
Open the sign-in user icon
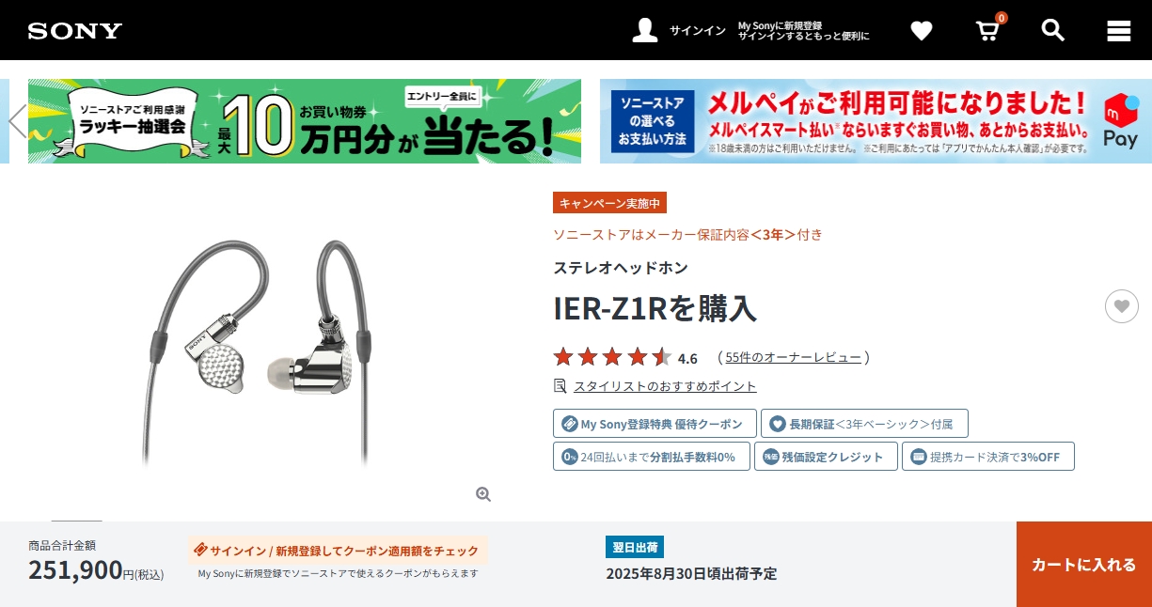click(645, 30)
